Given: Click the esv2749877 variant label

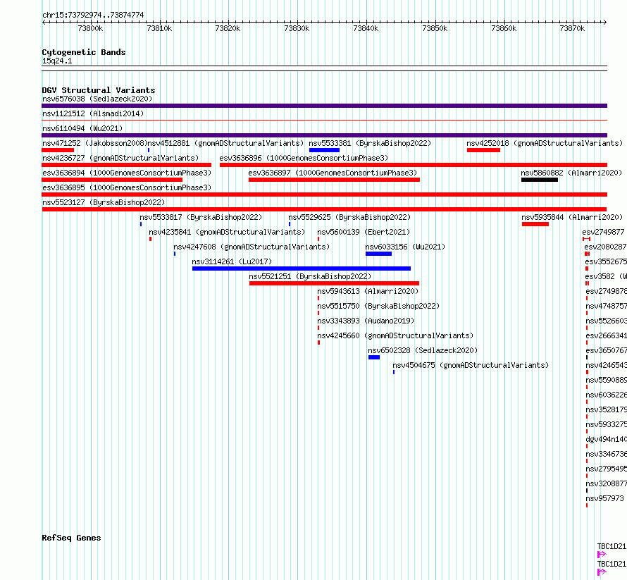Looking at the screenshot, I should click(603, 232).
